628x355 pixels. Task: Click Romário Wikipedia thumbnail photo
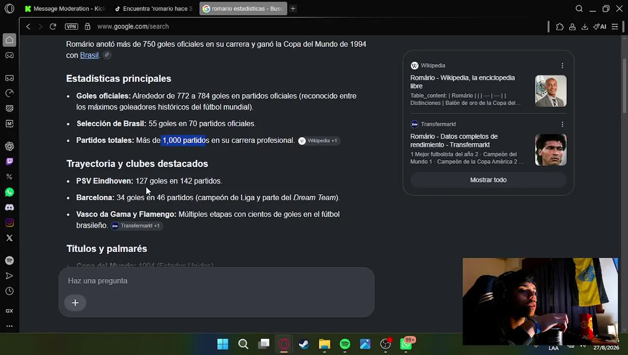[551, 91]
